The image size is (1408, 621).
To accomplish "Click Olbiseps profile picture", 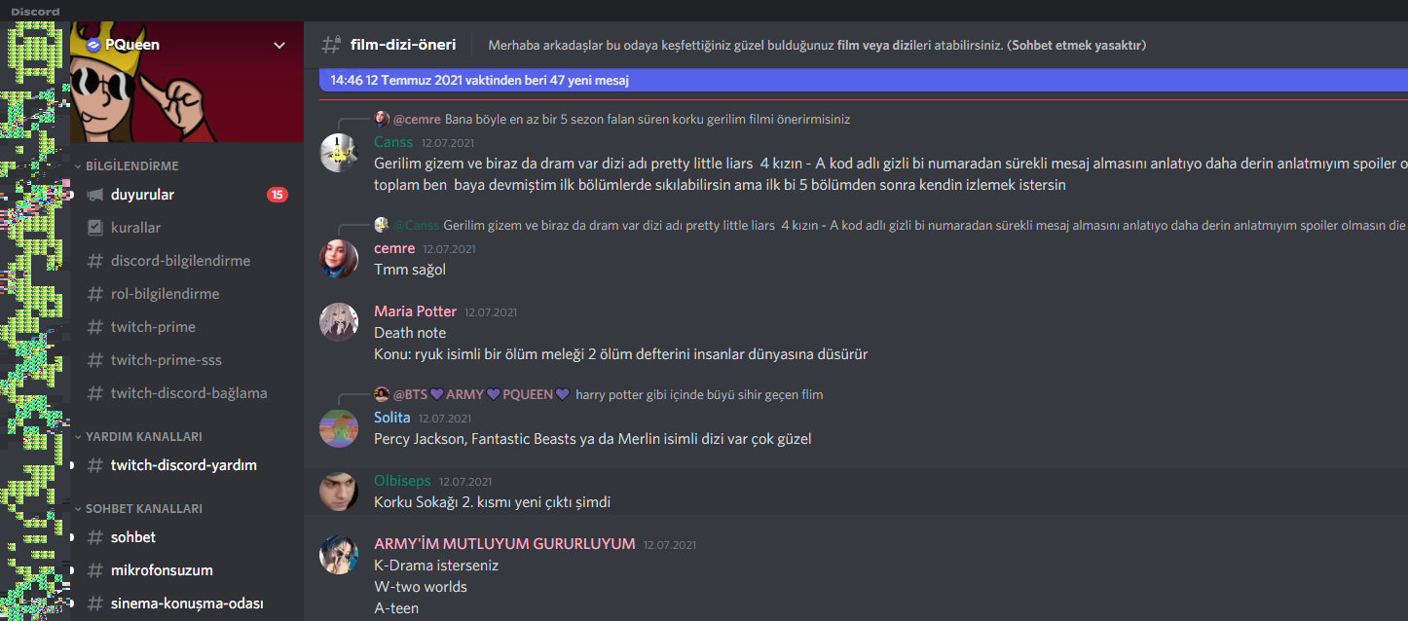I will pyautogui.click(x=339, y=491).
